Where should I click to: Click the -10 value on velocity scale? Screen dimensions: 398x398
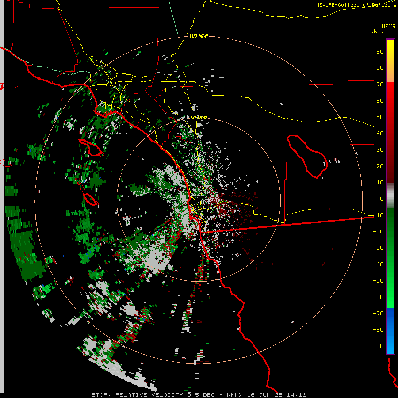pos(378,215)
